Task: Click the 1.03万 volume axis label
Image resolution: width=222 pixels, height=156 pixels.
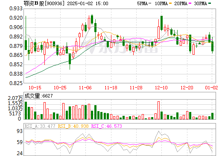Action: [15, 109]
